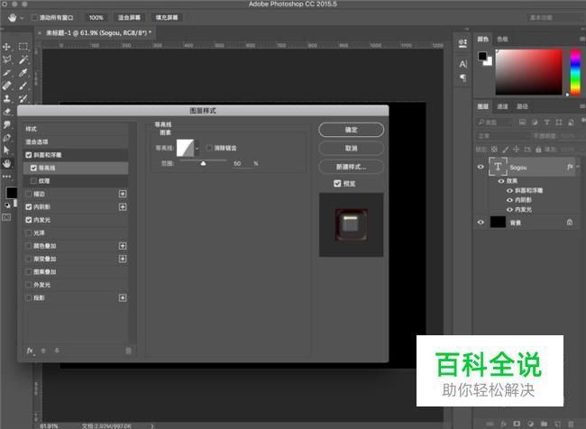Enable Stroke (描边) checkbox
The height and width of the screenshot is (429, 586).
point(29,194)
